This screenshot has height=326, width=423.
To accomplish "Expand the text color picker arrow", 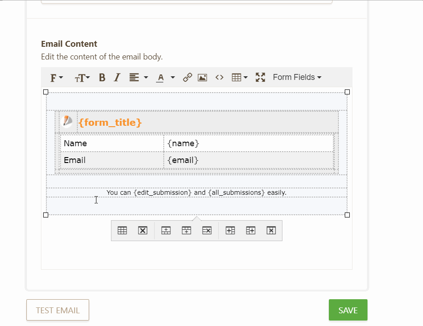I will [173, 78].
